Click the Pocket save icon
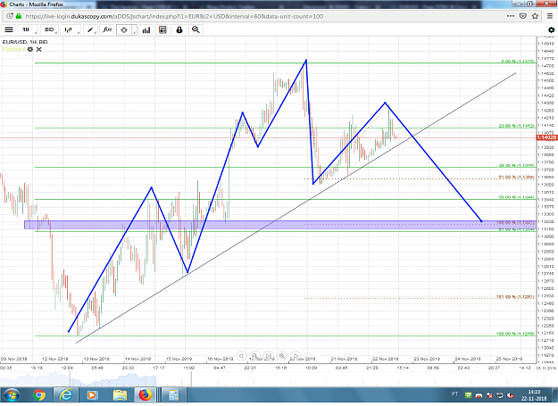 523,16
